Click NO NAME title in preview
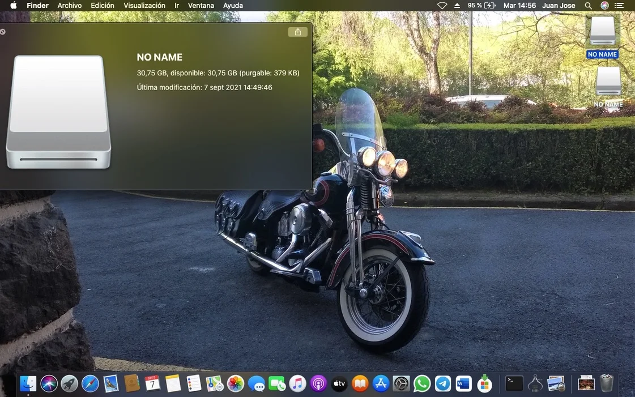This screenshot has height=397, width=635. [x=160, y=57]
